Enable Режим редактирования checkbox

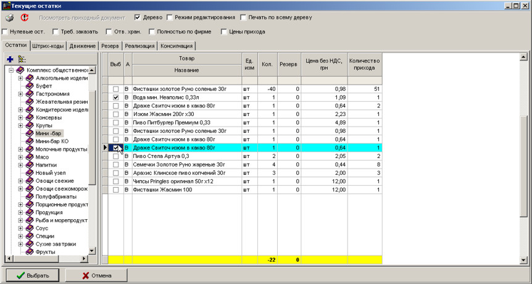(x=170, y=17)
